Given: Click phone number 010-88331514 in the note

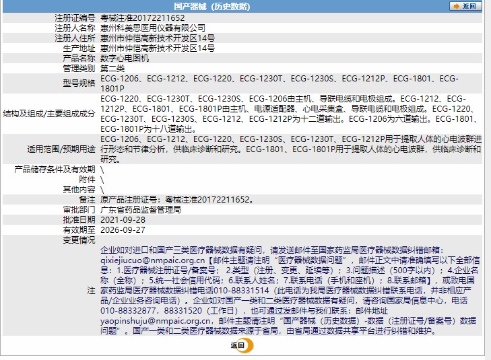Looking at the screenshot, I should 241,291.
